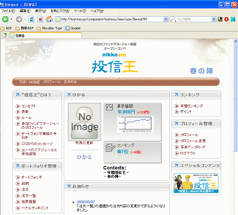Click the ひかる username link

pyautogui.click(x=84, y=157)
